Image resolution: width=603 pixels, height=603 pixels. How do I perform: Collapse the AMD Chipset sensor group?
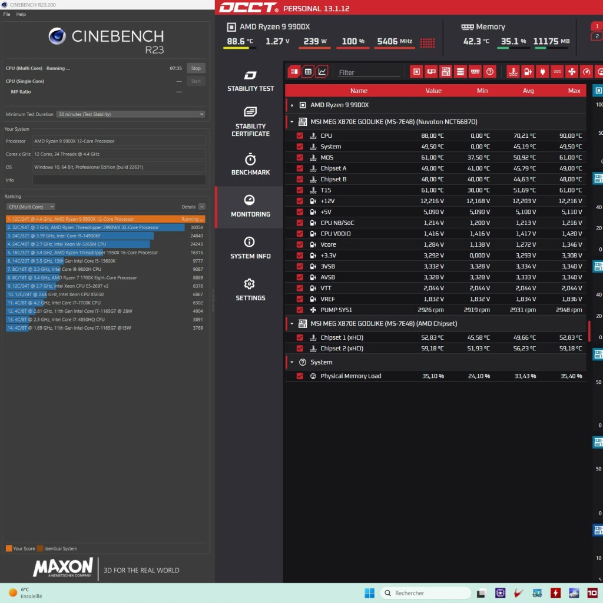(292, 323)
